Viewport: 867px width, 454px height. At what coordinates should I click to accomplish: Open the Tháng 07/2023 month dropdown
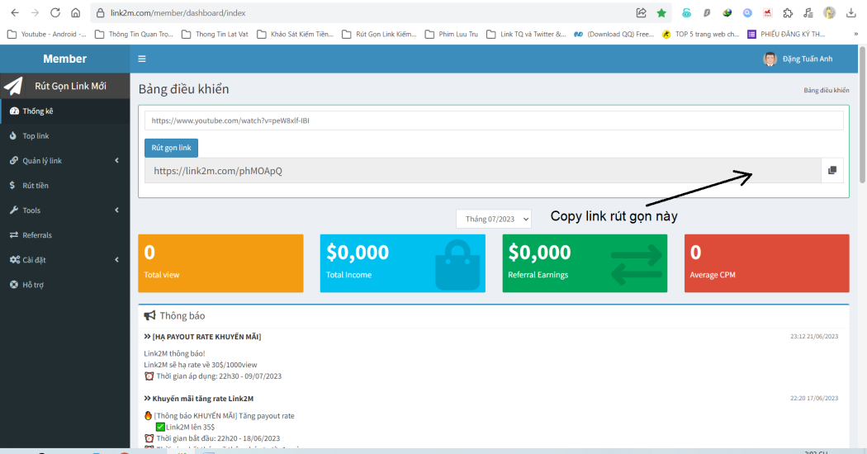tap(494, 219)
